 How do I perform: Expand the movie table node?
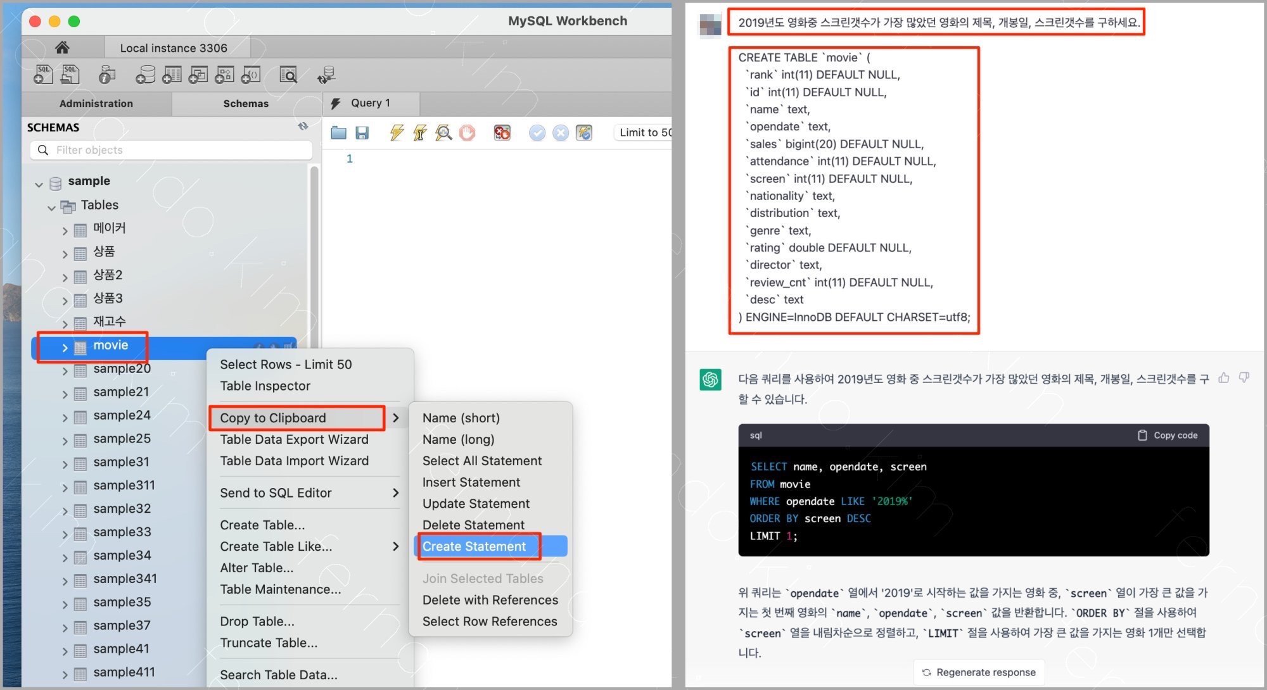coord(64,347)
